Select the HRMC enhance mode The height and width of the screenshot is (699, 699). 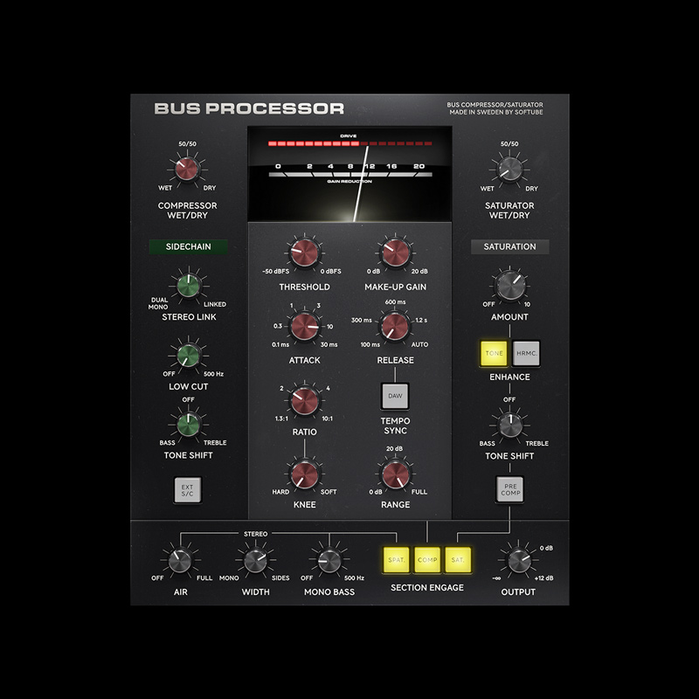pos(526,353)
